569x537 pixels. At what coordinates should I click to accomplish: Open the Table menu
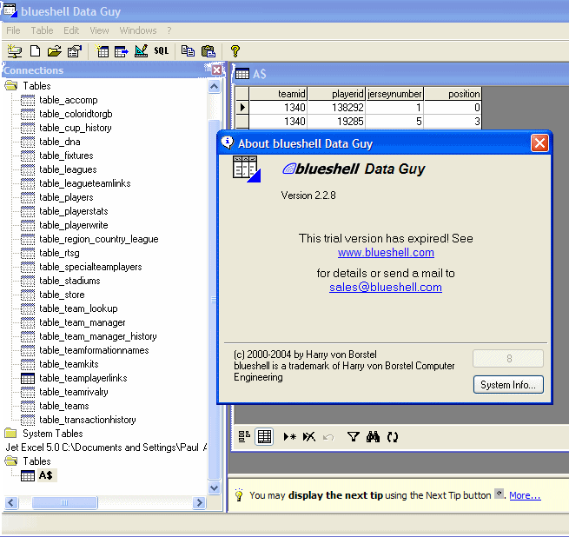[42, 30]
